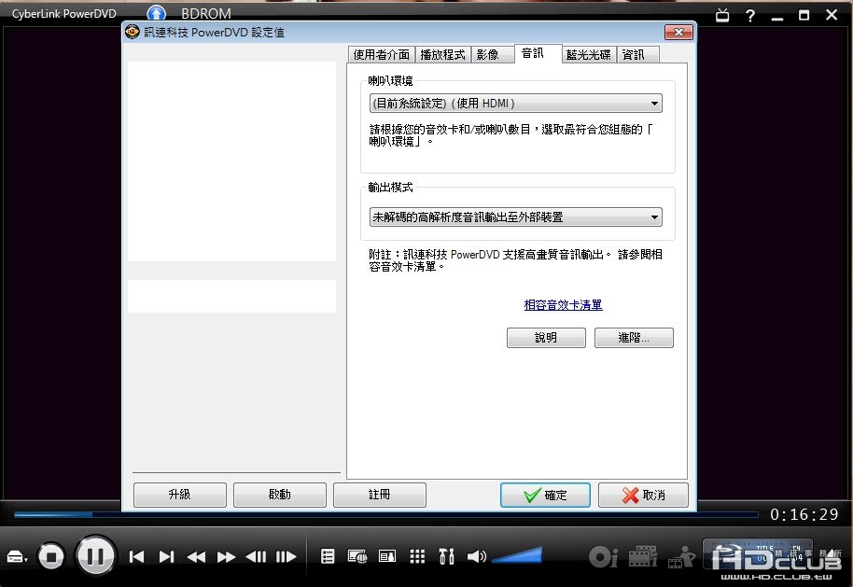853x587 pixels.
Task: Switch to the 播放程式 tab
Action: pyautogui.click(x=442, y=54)
